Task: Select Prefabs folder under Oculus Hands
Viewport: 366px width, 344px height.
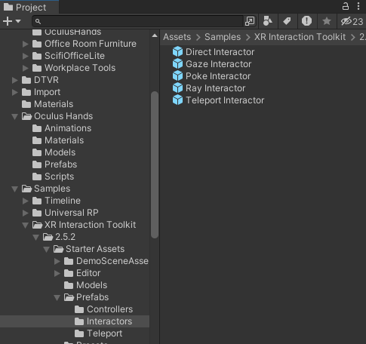Action: click(x=54, y=164)
